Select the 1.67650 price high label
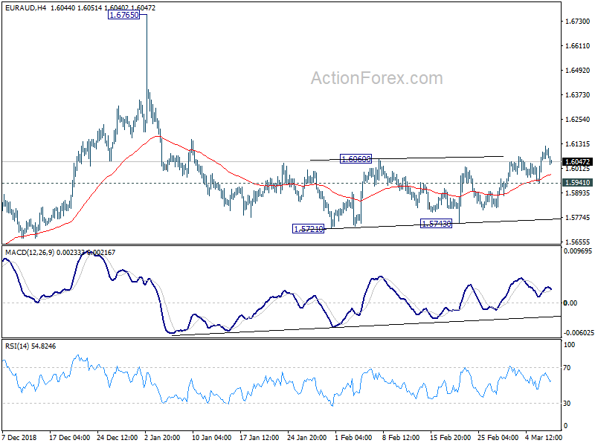 click(x=123, y=15)
